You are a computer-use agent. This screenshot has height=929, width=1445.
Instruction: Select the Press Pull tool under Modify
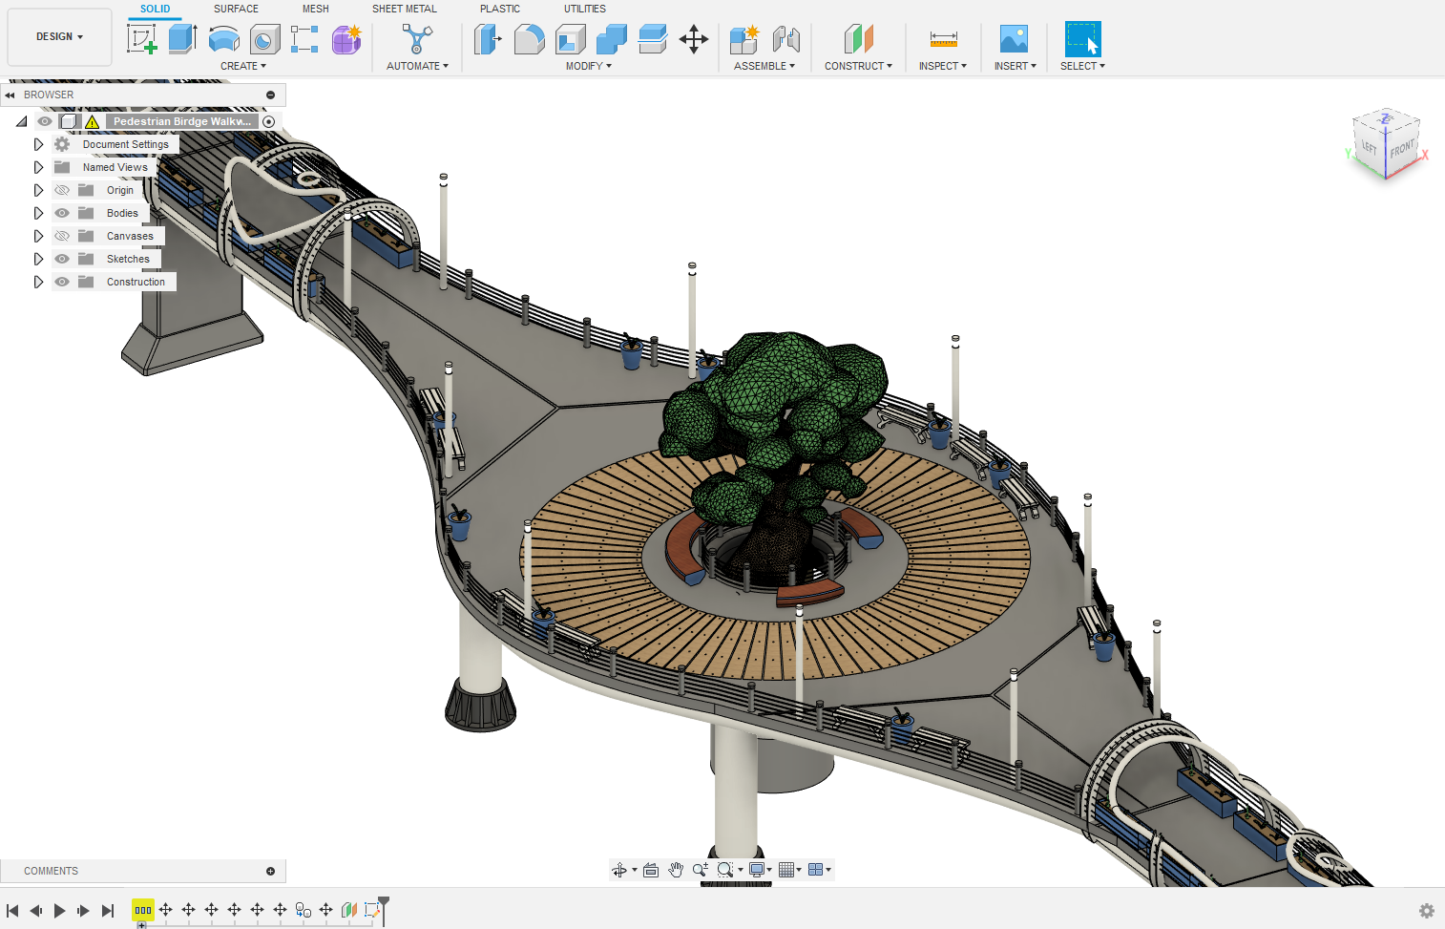(x=488, y=39)
